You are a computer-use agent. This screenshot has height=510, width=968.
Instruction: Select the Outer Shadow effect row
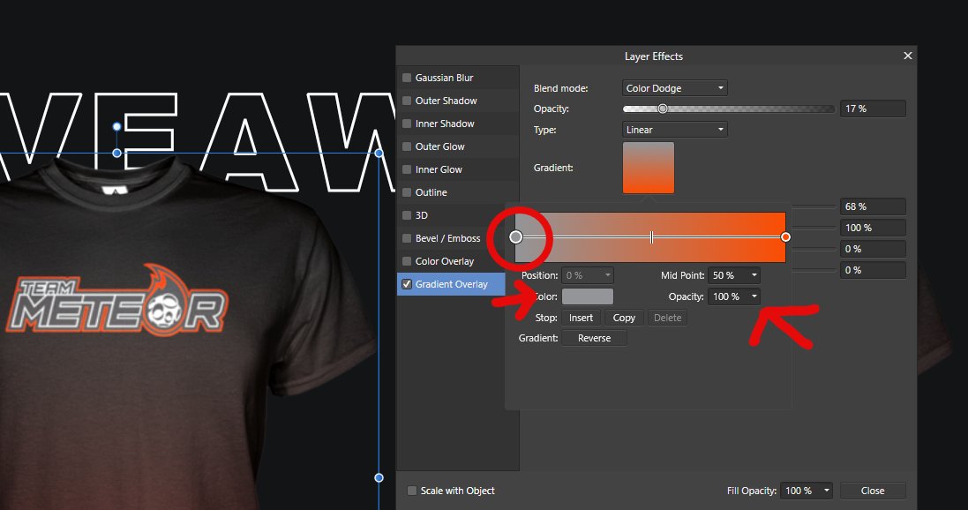click(x=458, y=101)
